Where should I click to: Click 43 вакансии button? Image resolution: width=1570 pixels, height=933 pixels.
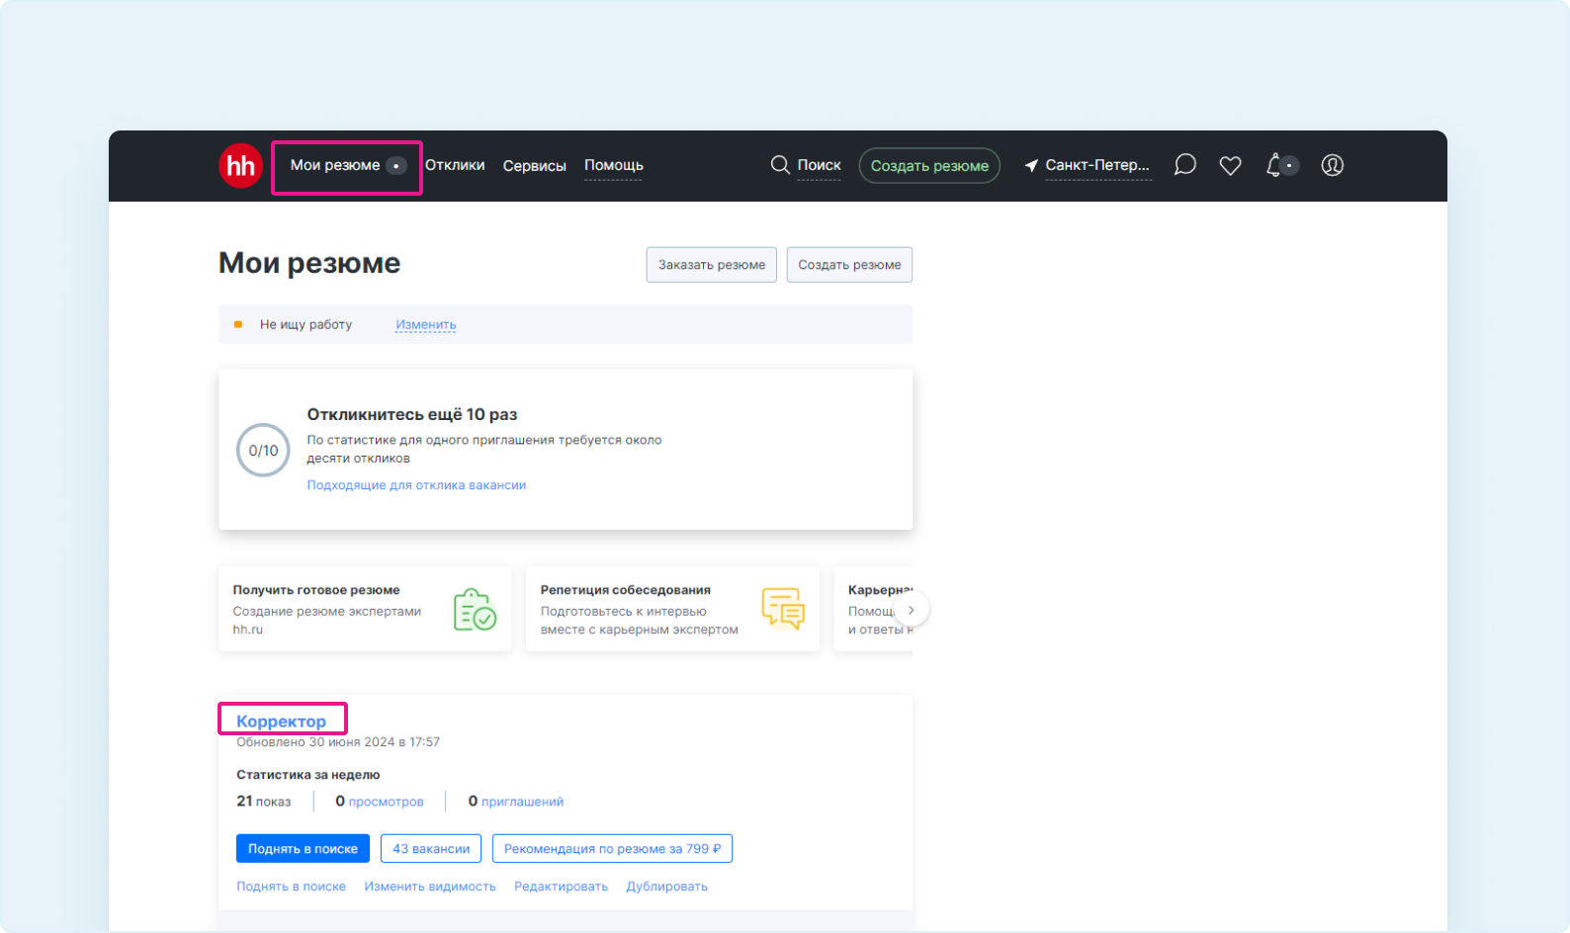coord(431,849)
